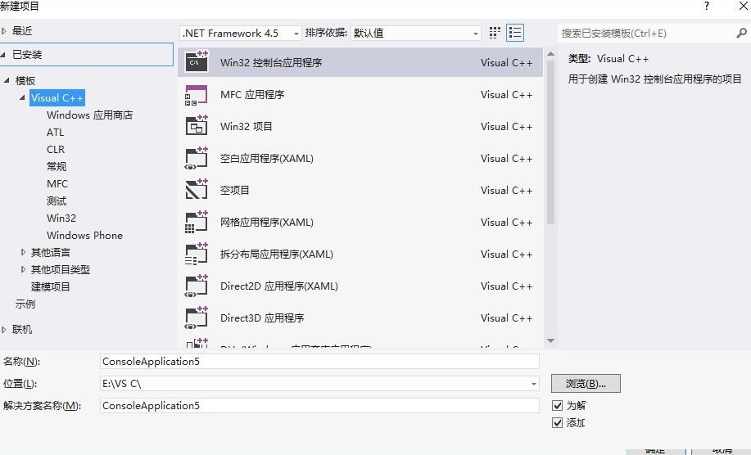Select Windows Phone in the tree
Screen dimensions: 751x455
click(85, 236)
